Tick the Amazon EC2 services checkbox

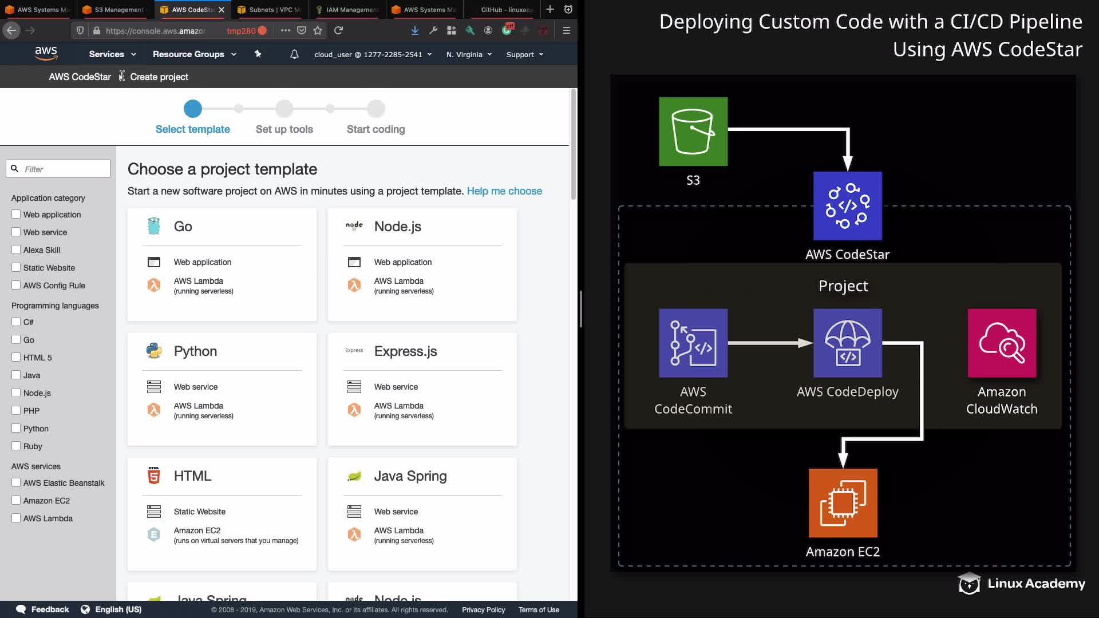point(16,501)
